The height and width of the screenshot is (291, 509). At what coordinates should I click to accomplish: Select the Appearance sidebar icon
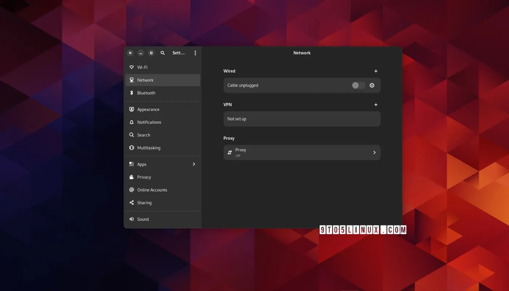pos(131,109)
